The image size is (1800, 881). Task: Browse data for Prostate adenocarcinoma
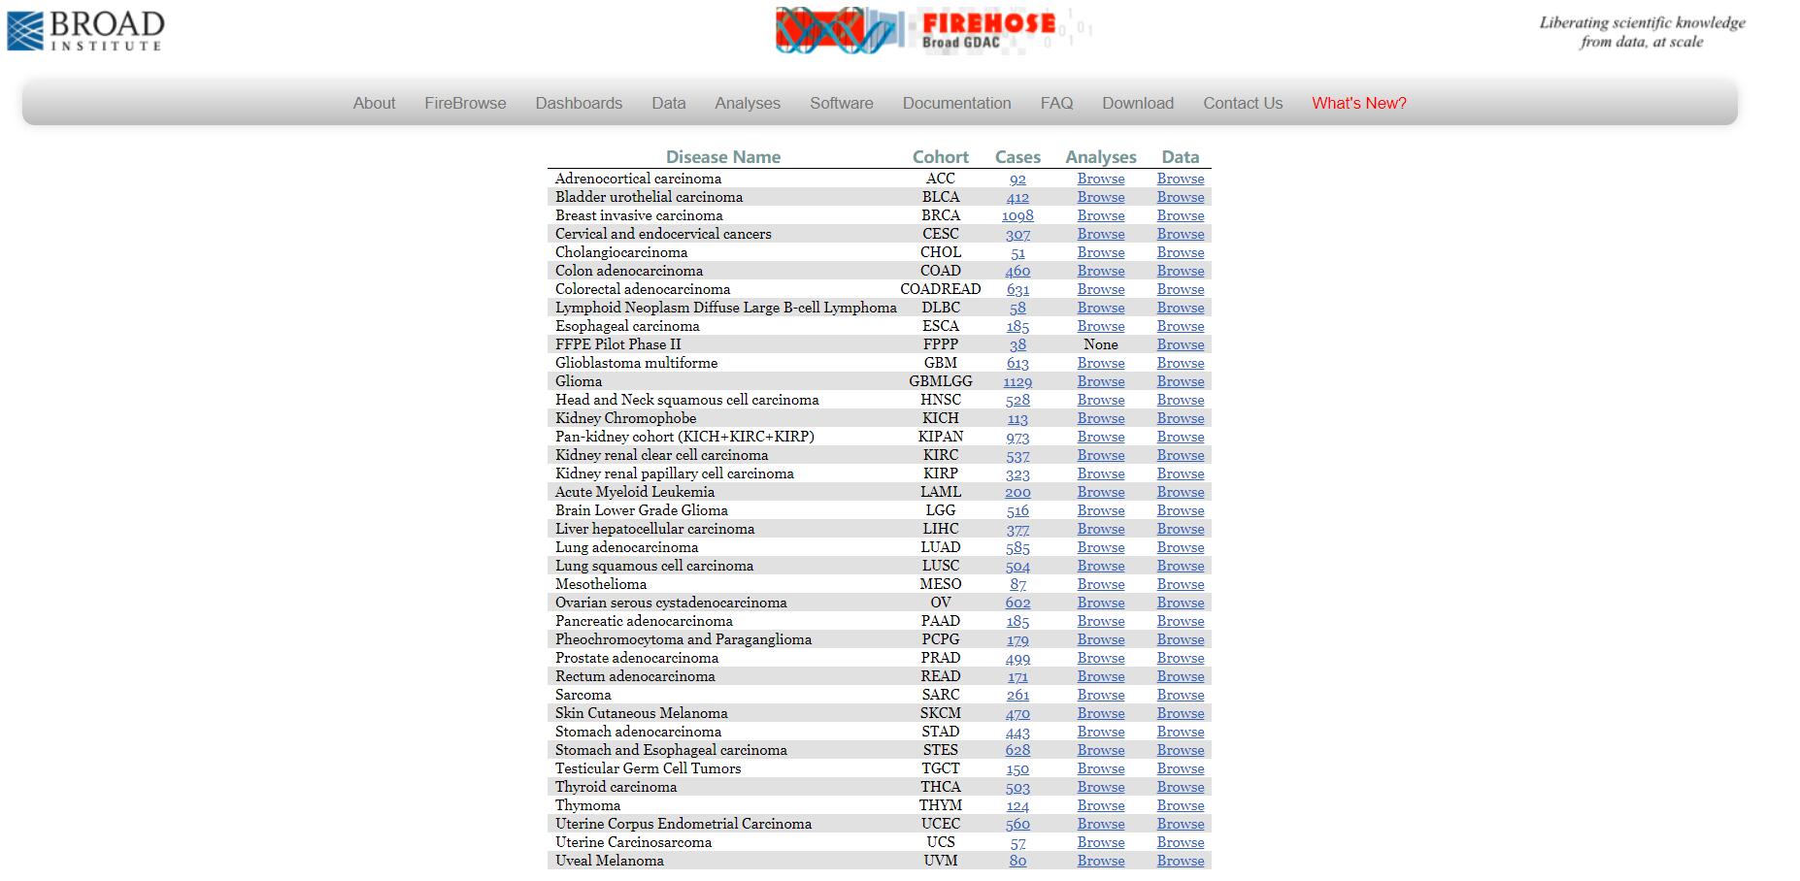(x=1181, y=658)
